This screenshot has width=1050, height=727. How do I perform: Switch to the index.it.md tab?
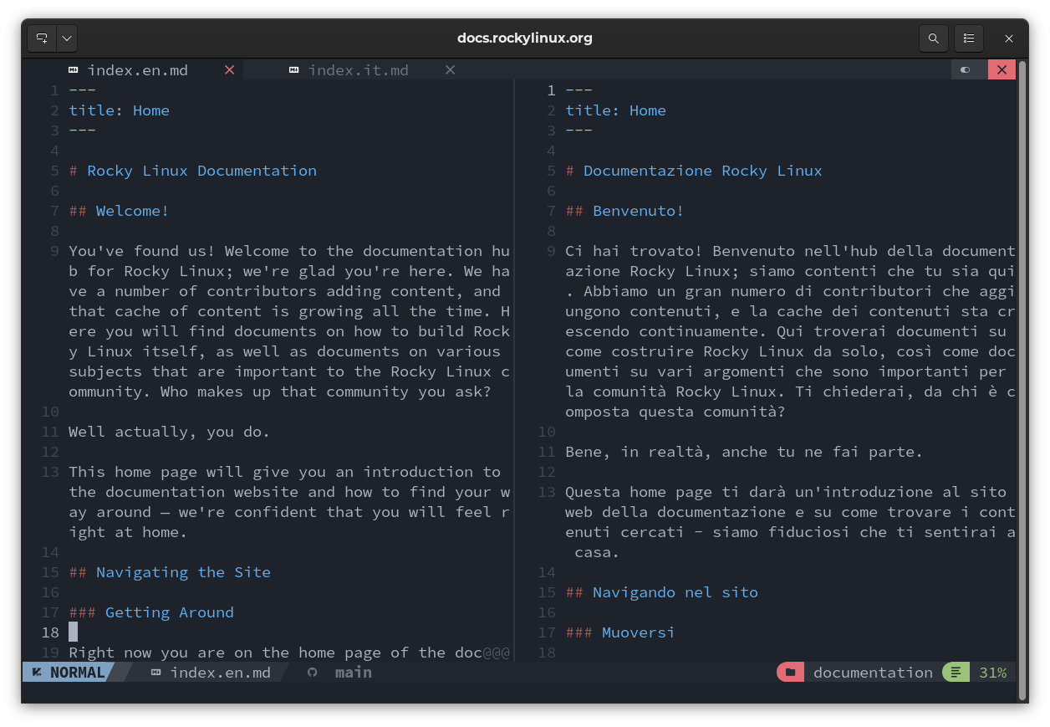point(359,69)
